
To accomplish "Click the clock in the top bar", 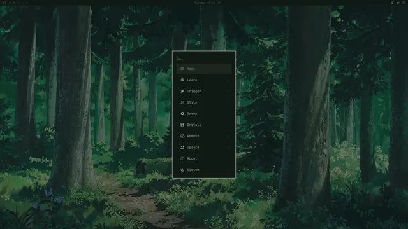I will pyautogui.click(x=204, y=3).
